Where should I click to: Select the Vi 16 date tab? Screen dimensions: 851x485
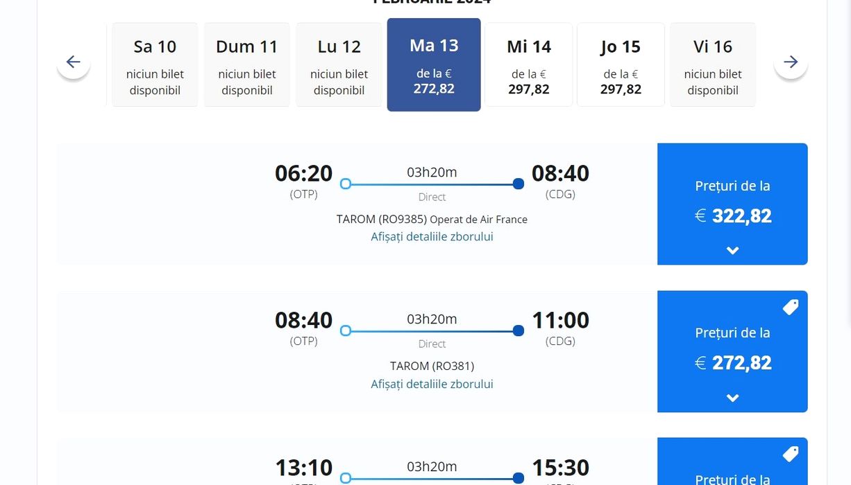[712, 65]
